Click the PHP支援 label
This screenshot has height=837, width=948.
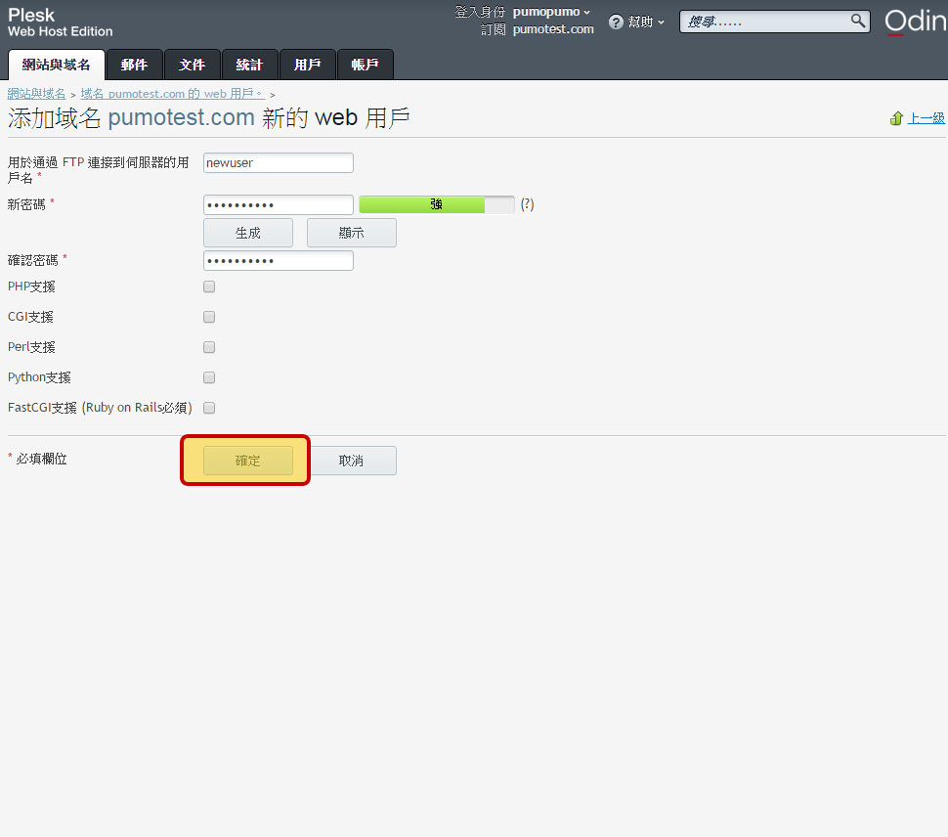click(x=31, y=286)
